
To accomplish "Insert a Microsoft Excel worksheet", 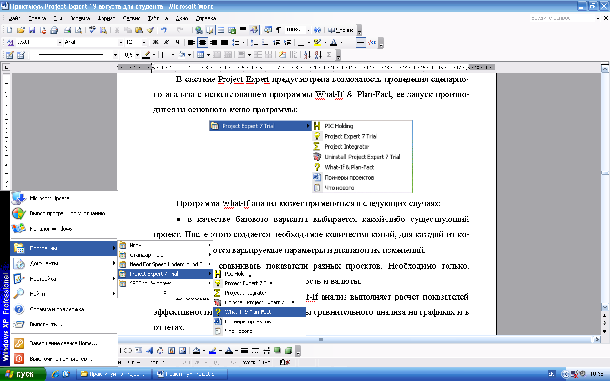I will tap(232, 30).
